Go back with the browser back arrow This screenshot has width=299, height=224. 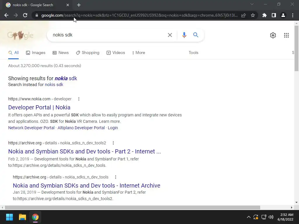point(6,15)
